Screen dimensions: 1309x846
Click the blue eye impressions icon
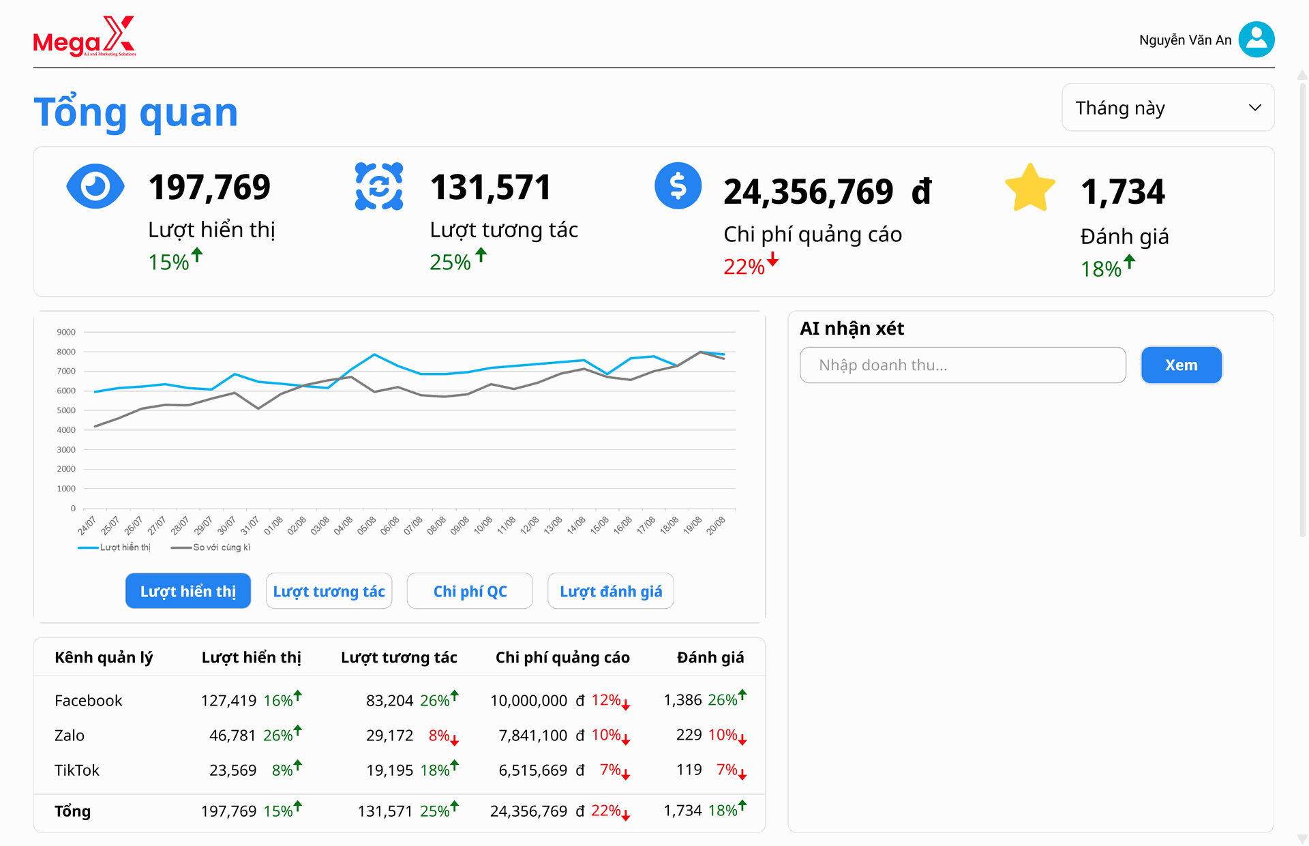point(95,186)
